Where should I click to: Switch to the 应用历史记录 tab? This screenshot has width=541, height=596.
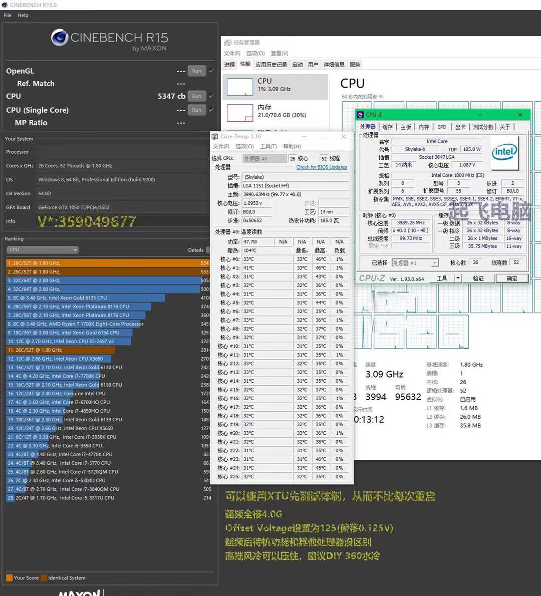coord(272,65)
